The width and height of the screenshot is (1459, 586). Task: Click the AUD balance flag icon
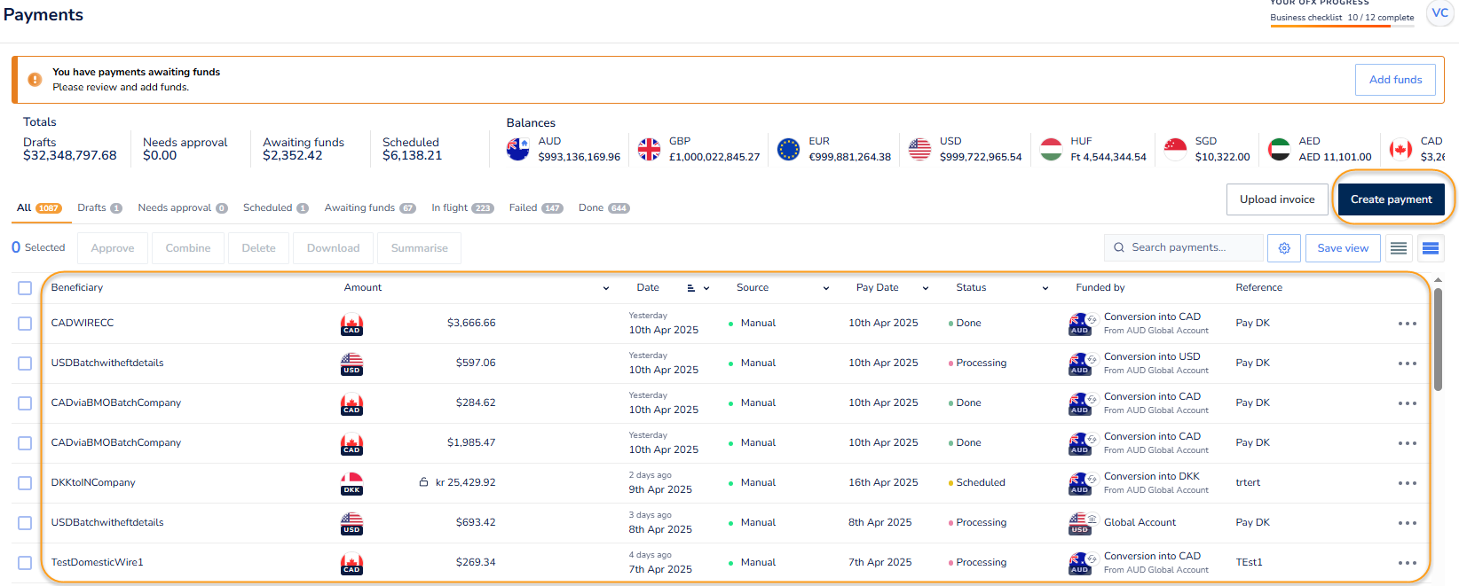click(x=518, y=149)
